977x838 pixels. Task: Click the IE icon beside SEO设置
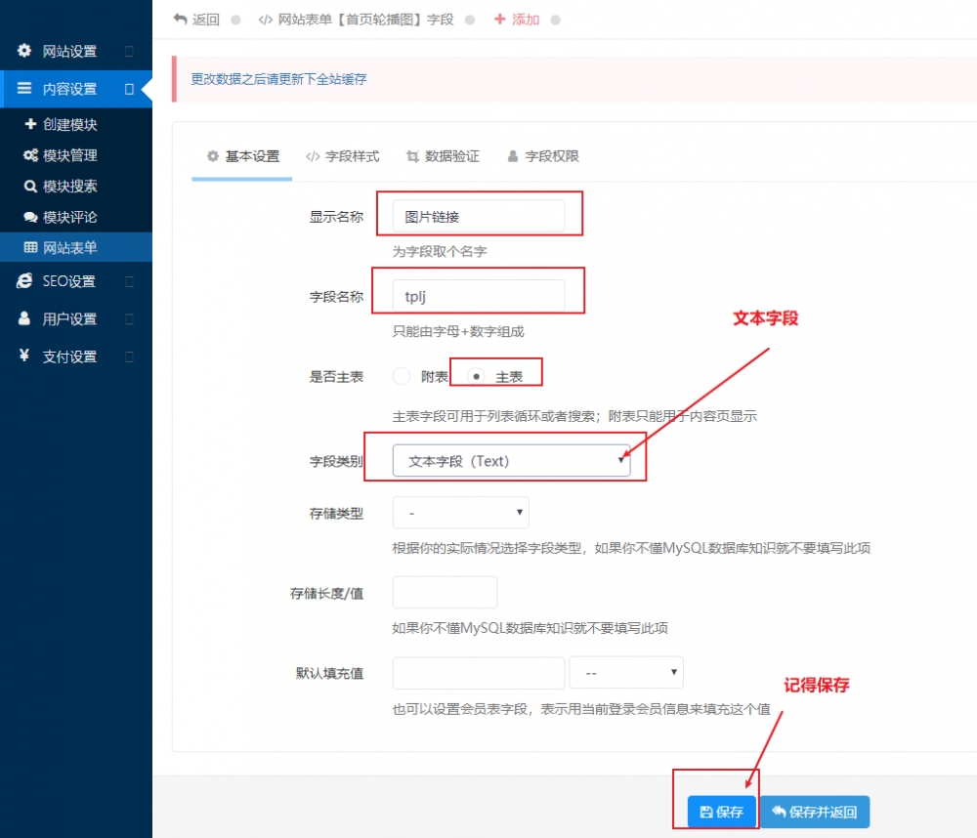tap(24, 281)
